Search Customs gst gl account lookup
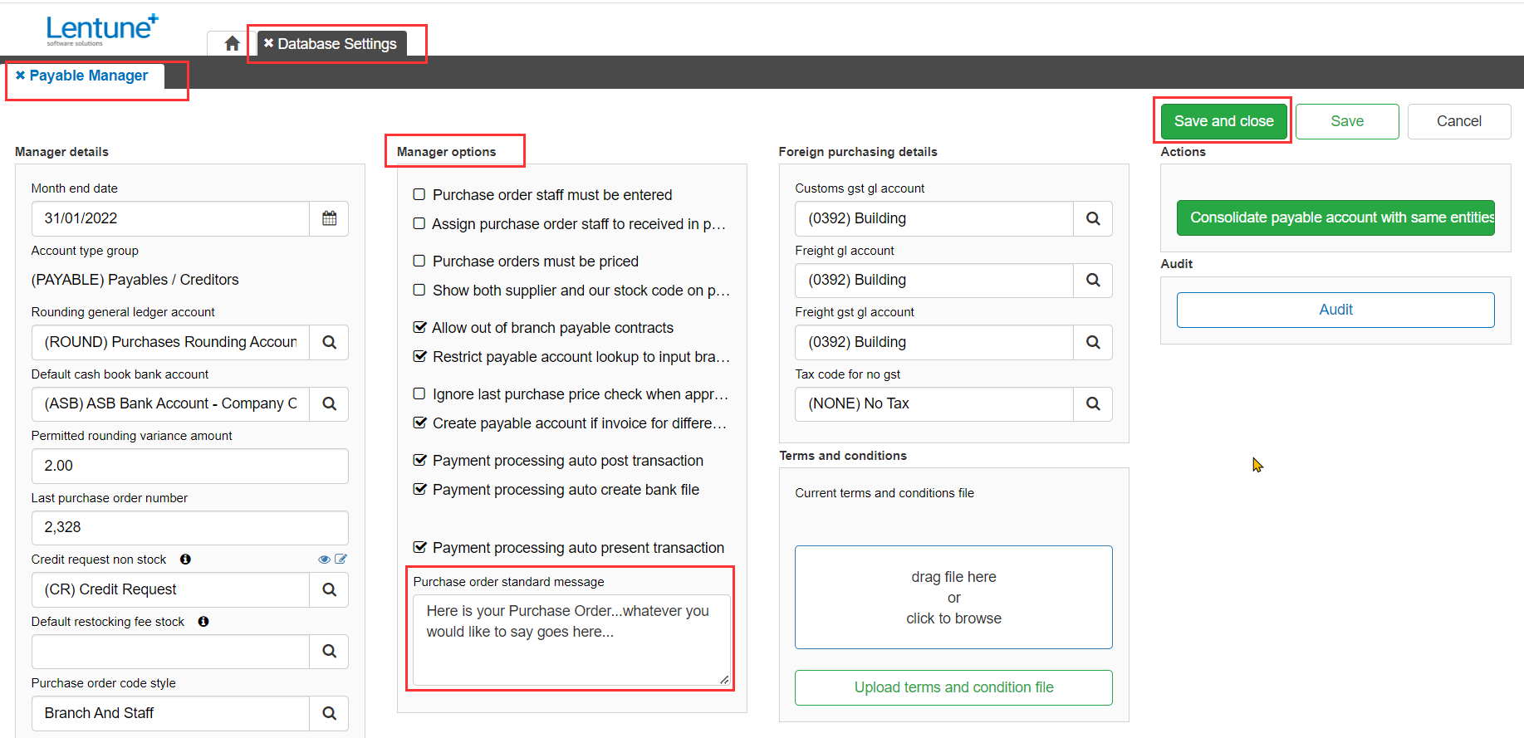Screen dimensions: 1524x738 1093,218
